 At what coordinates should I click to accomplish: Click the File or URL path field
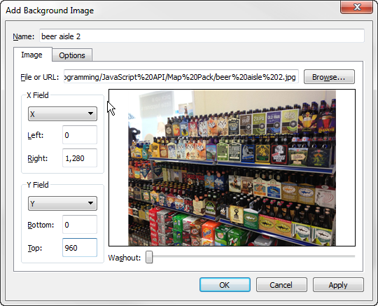point(181,77)
